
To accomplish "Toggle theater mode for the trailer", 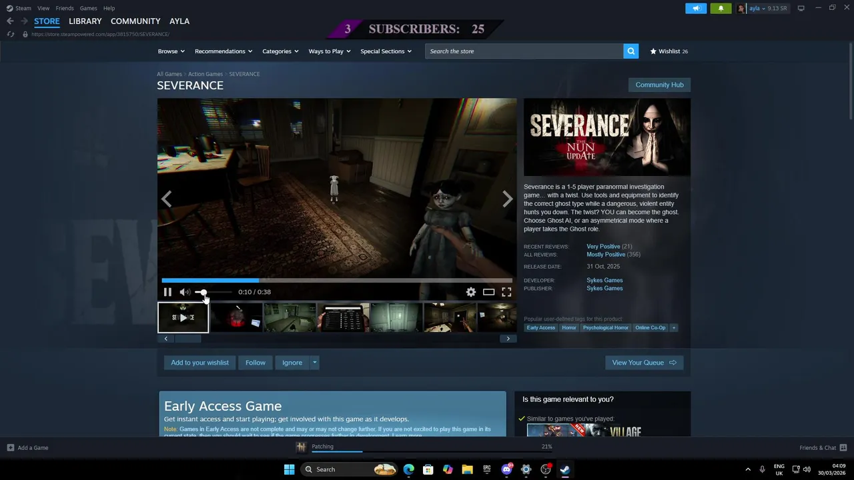I will coord(489,292).
